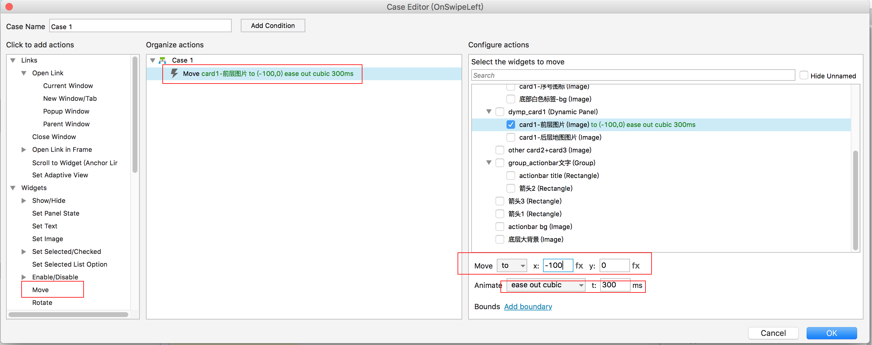This screenshot has width=872, height=345.
Task: Click the red close window button
Action: tap(9, 7)
